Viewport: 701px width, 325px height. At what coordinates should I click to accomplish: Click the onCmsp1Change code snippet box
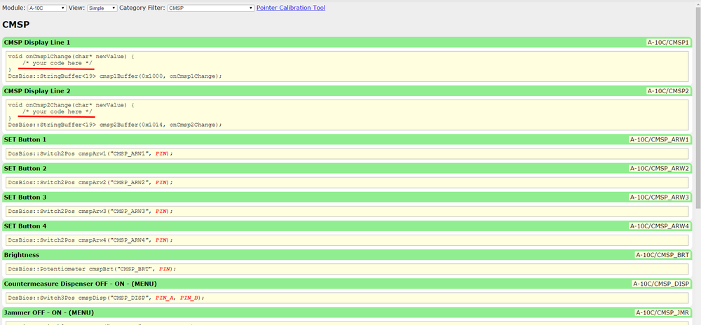click(x=348, y=67)
